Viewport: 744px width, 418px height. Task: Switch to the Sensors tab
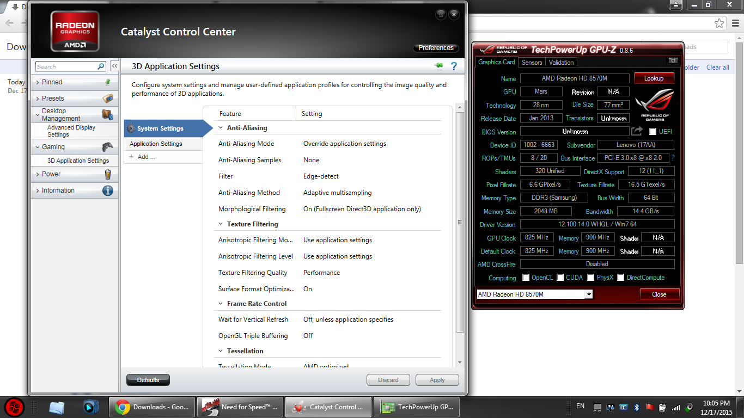[x=532, y=63]
